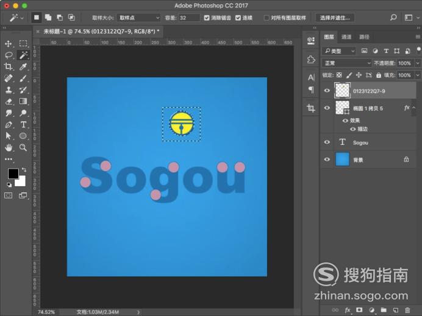The height and width of the screenshot is (316, 422).
Task: Select the Dodge tool
Action: pyautogui.click(x=23, y=113)
